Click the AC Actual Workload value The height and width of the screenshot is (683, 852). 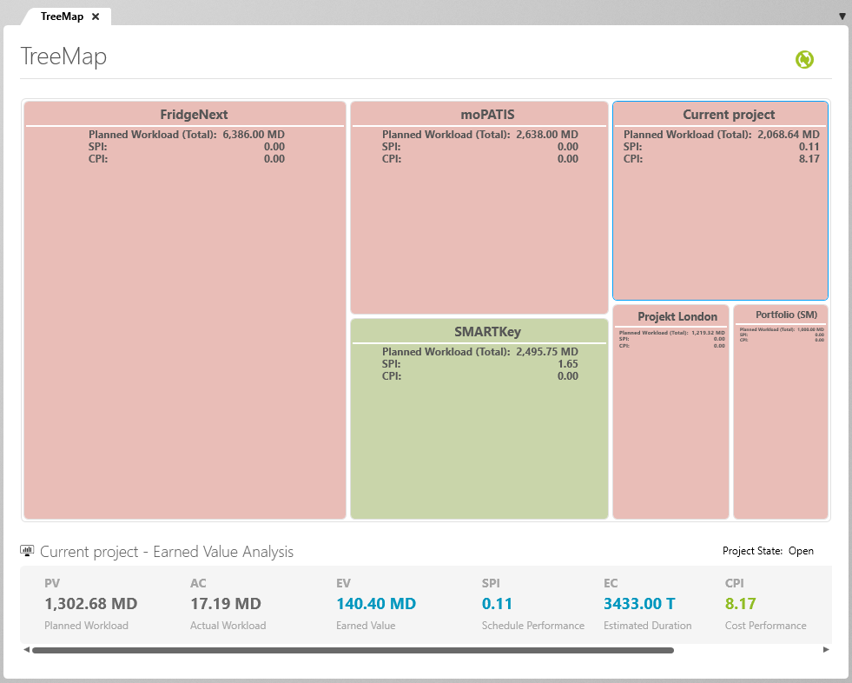[x=225, y=604]
